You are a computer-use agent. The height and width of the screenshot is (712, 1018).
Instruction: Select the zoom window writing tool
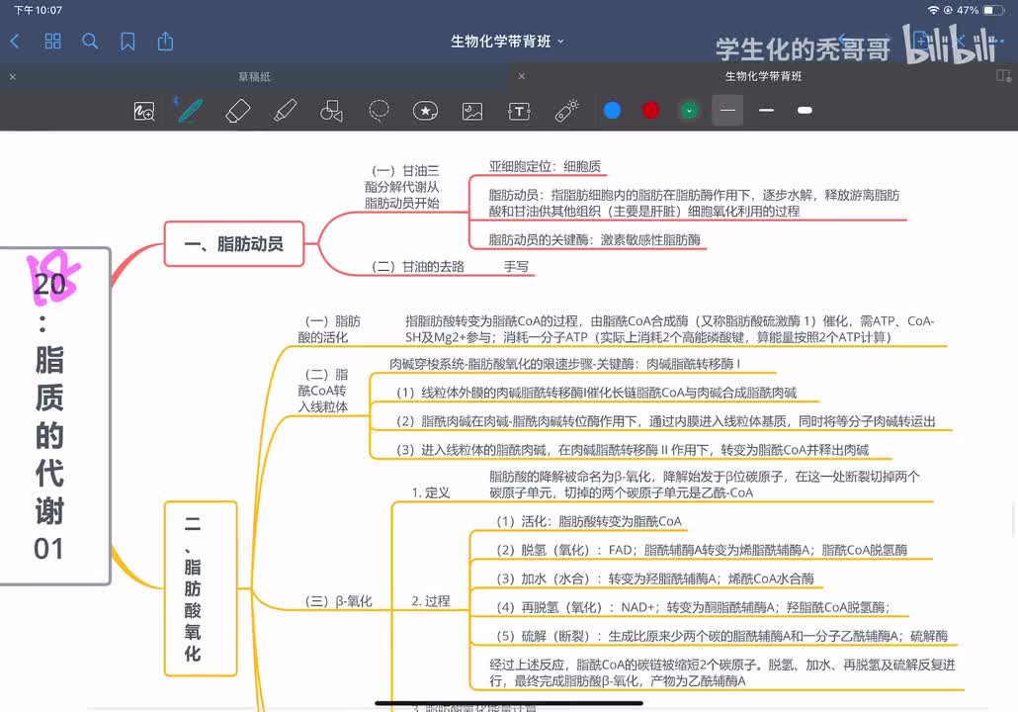pos(144,111)
